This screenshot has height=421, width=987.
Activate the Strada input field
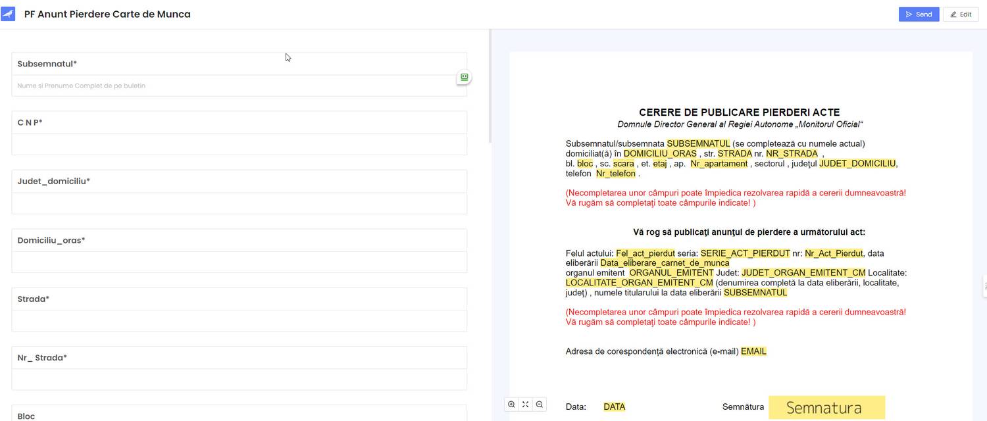point(239,320)
